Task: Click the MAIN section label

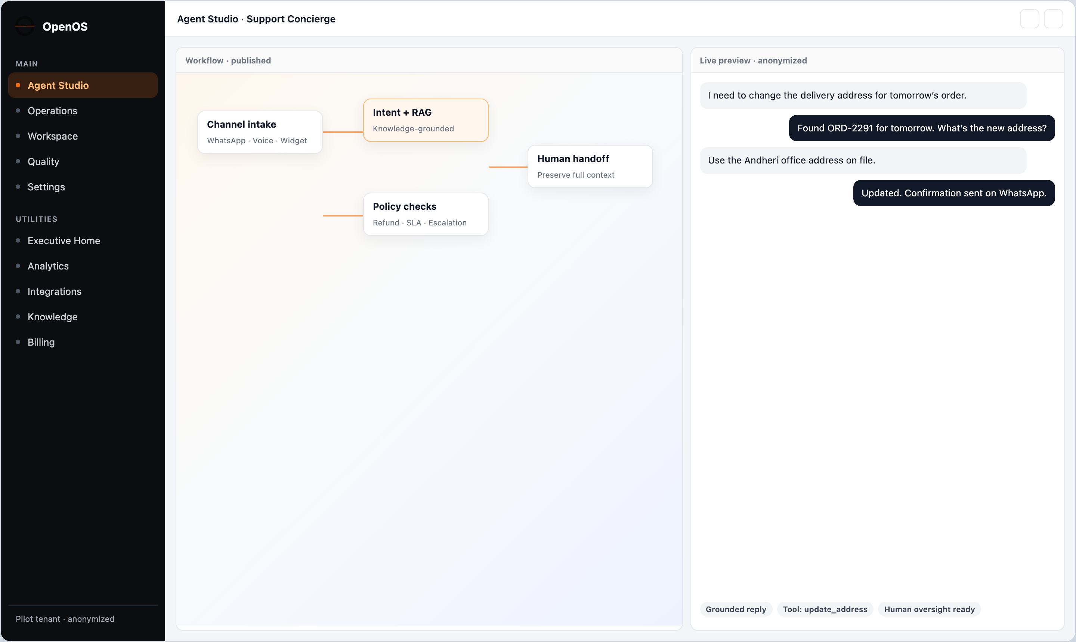Action: click(x=27, y=64)
